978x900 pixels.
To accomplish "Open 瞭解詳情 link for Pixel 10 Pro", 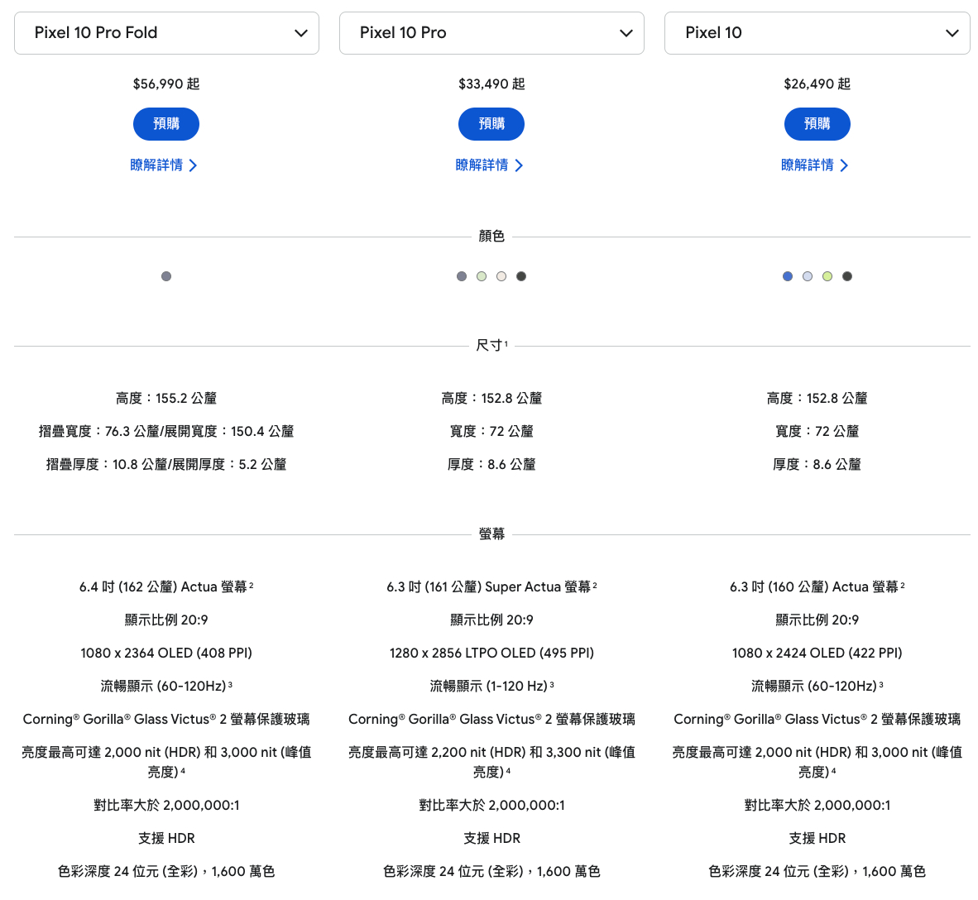I will pos(490,165).
